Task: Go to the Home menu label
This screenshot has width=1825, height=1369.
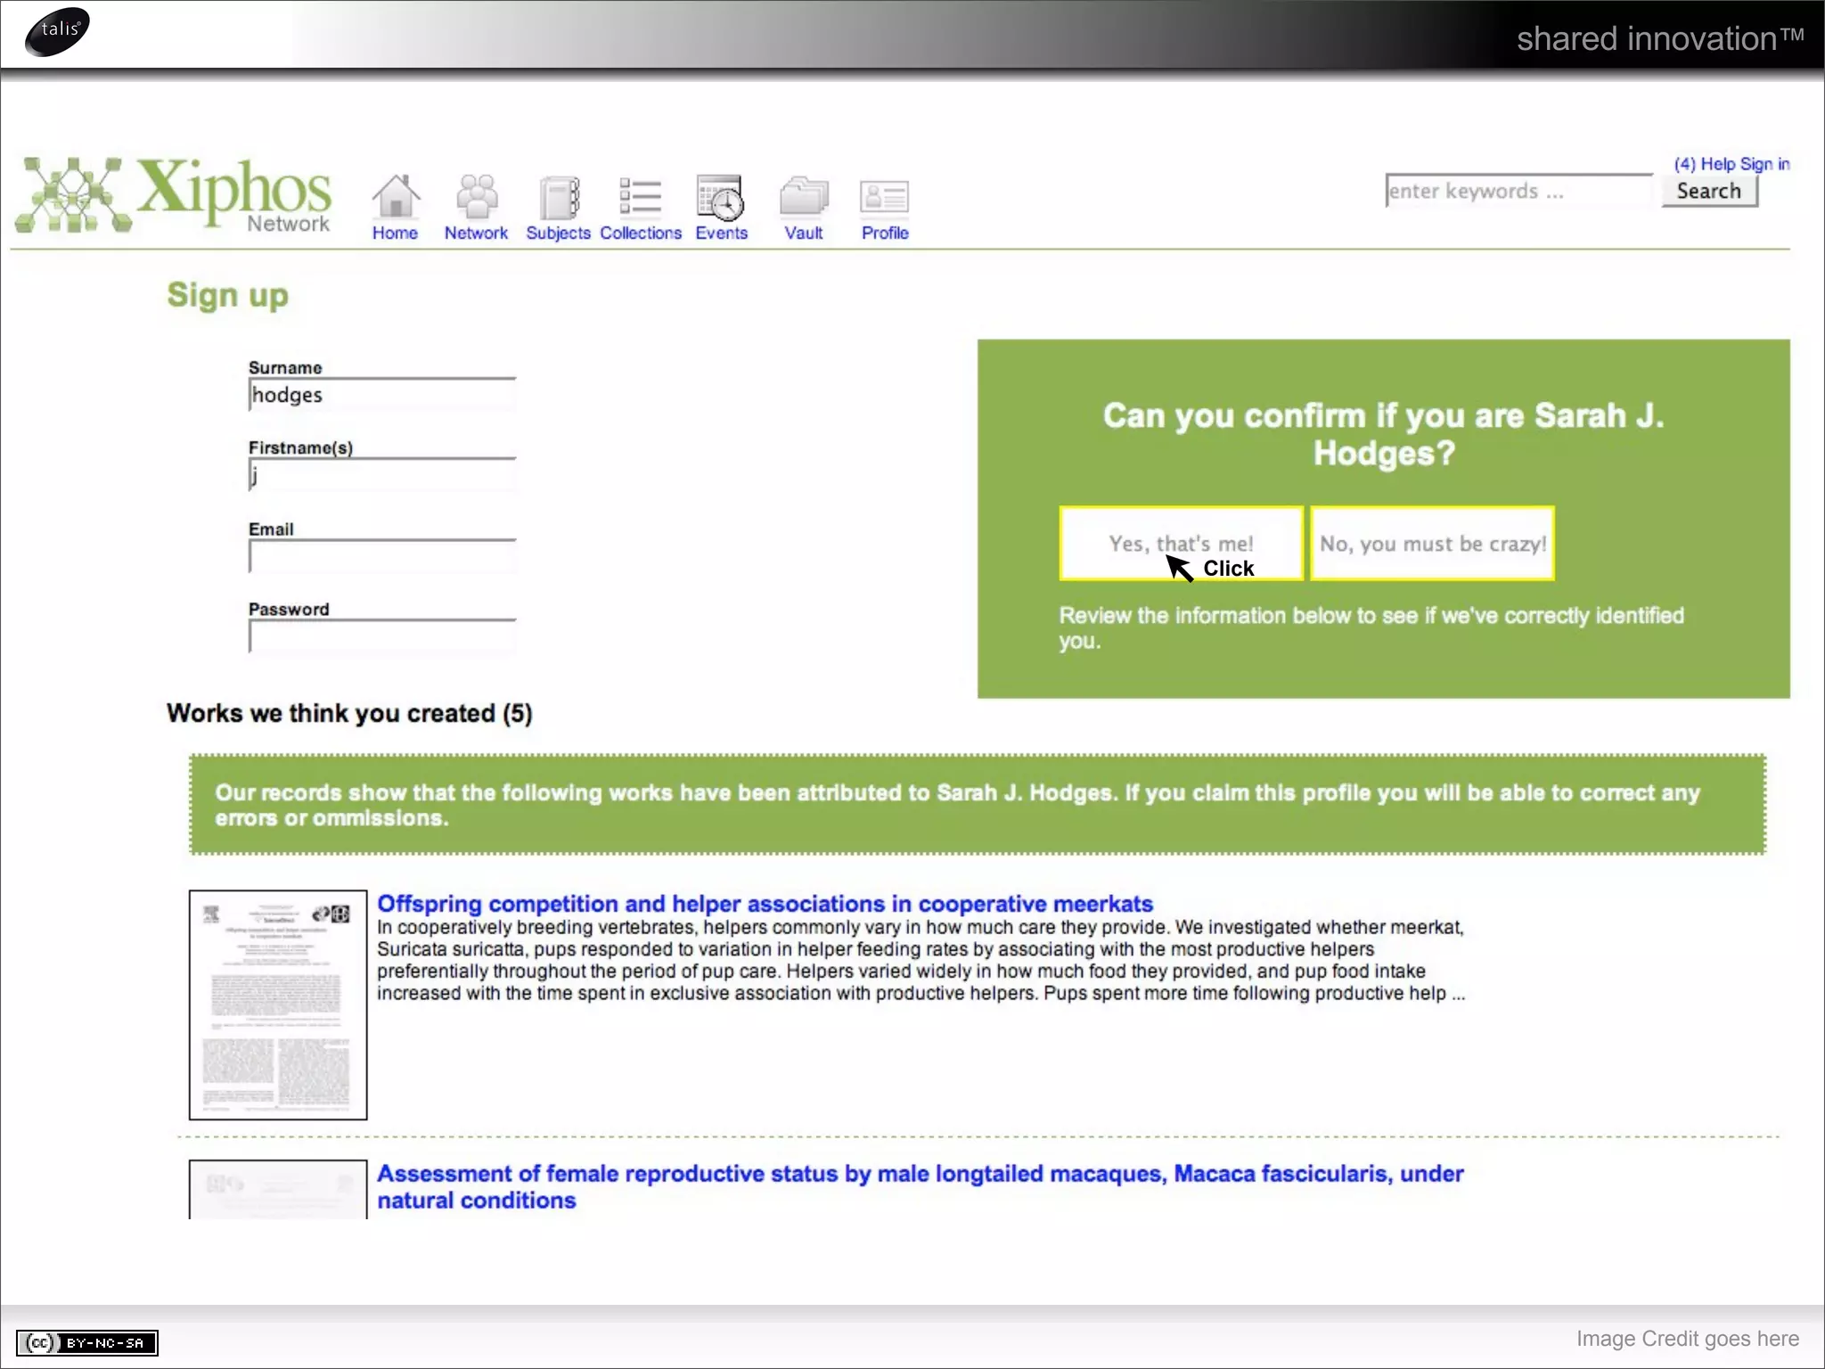Action: (395, 233)
